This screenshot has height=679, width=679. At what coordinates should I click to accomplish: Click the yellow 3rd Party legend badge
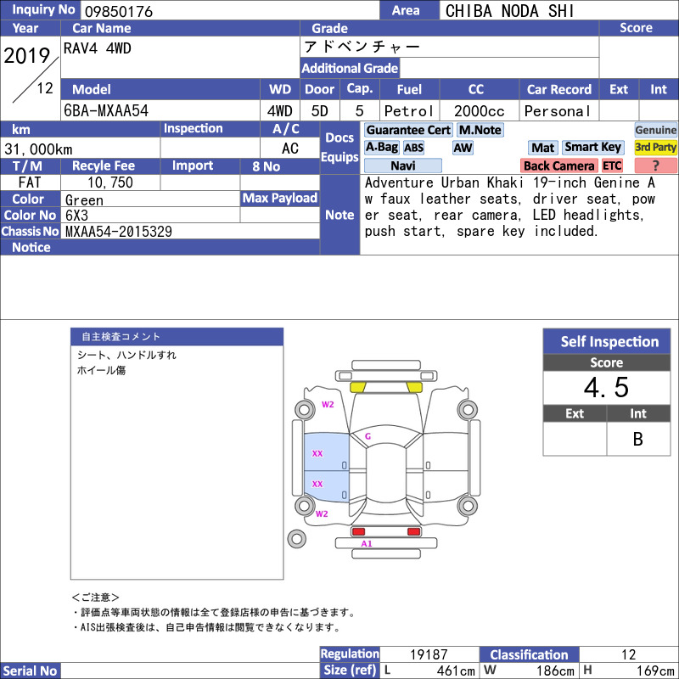(655, 148)
